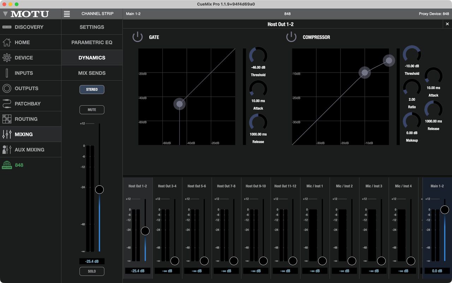Open Home via house icon
Viewport: 452px width, 283px height.
point(7,43)
